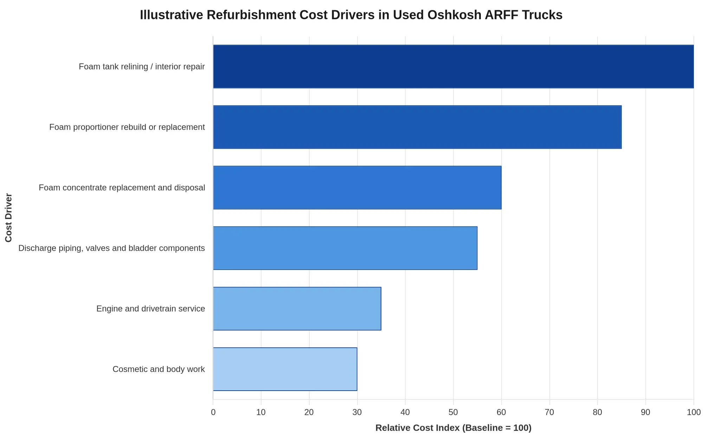
Task: Click the x-axis tick label 30
Action: [x=357, y=412]
